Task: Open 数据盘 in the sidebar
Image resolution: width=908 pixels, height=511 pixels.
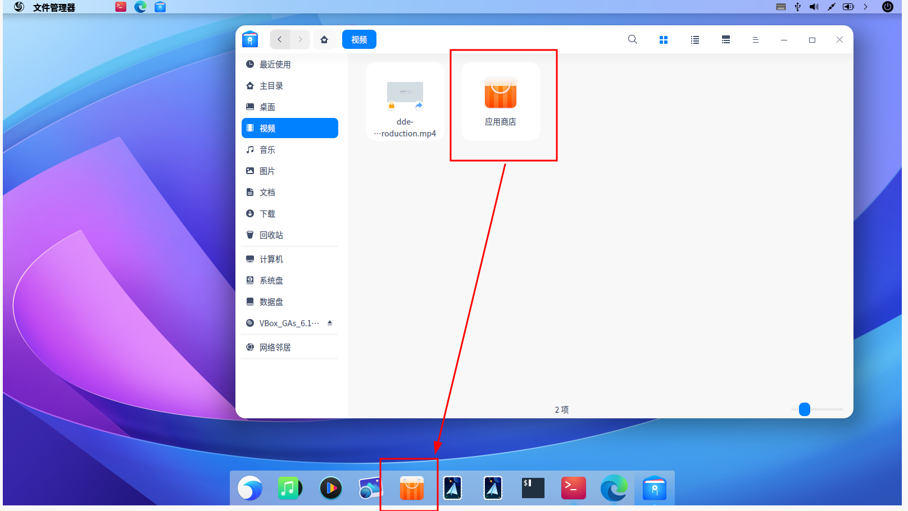Action: 290,302
